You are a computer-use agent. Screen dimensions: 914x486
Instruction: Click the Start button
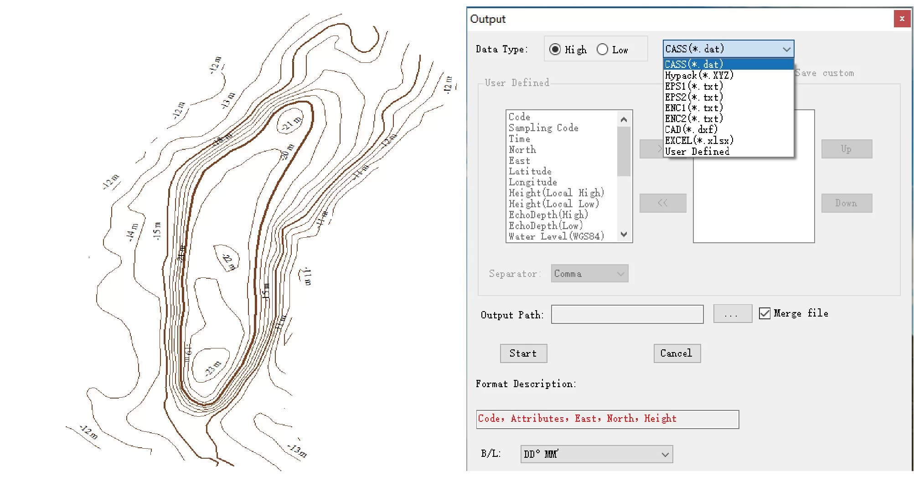pos(523,353)
